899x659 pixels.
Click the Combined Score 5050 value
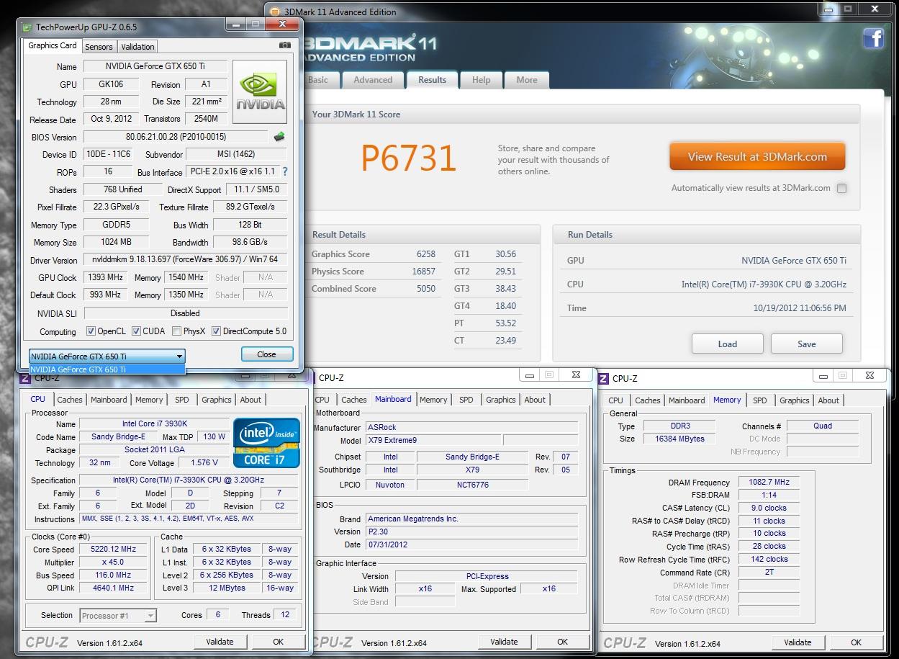tap(426, 289)
